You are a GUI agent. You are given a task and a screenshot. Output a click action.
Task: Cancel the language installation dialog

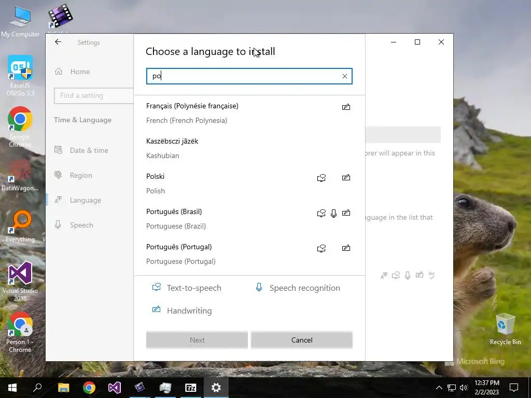(x=301, y=340)
